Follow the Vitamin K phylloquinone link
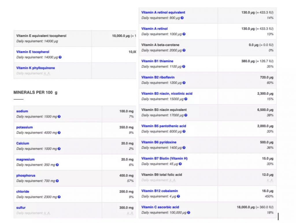The height and width of the screenshot is (223, 296). [x=36, y=68]
